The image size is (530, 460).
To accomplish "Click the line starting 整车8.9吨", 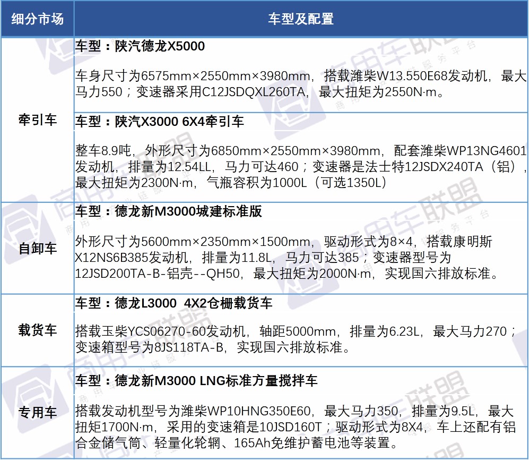I will pyautogui.click(x=301, y=151).
